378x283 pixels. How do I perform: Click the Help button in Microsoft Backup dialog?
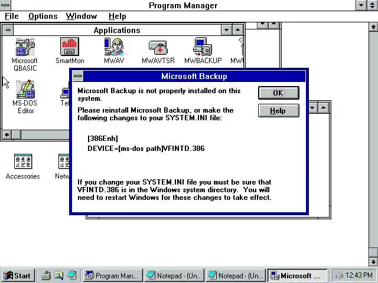pyautogui.click(x=279, y=111)
